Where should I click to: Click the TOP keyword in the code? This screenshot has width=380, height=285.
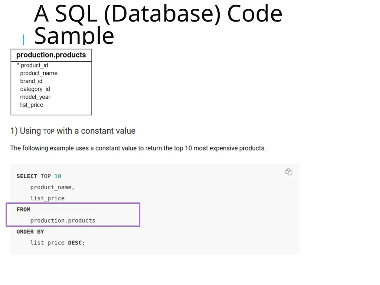click(46, 176)
